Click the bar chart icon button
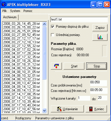 pos(100,37)
